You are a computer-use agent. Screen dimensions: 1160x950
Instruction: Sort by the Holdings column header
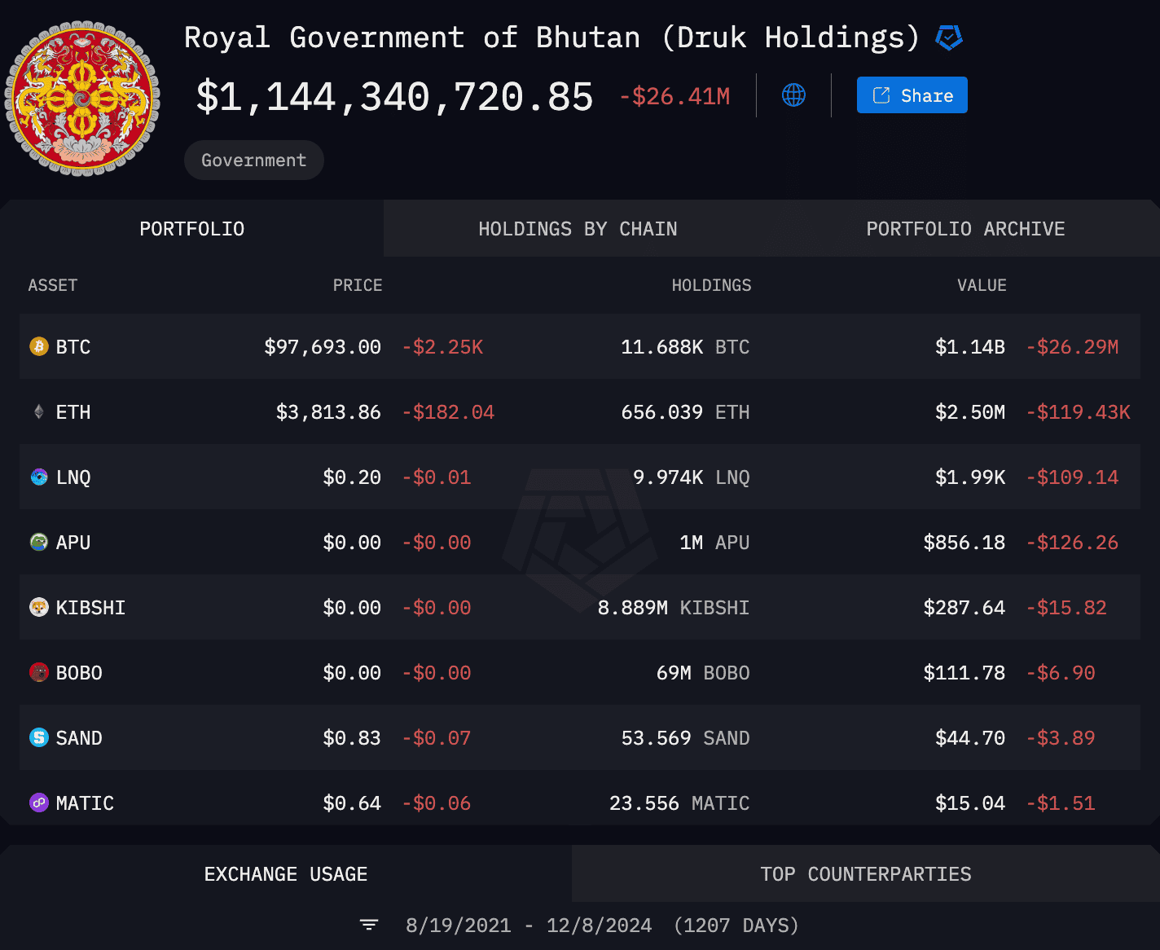pyautogui.click(x=711, y=285)
